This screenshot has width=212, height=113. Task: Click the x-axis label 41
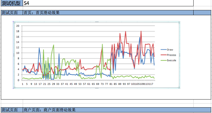point(66,84)
